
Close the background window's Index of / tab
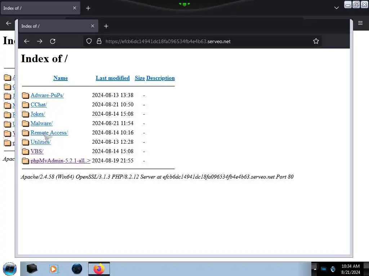pos(74,8)
